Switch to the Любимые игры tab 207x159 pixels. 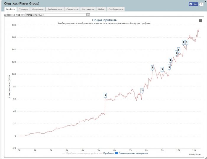(55, 9)
